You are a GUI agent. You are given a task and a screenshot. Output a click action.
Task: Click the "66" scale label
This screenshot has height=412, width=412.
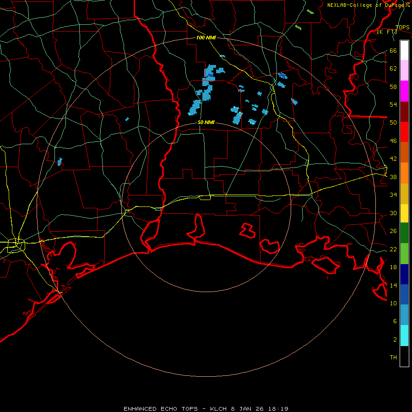pos(393,50)
